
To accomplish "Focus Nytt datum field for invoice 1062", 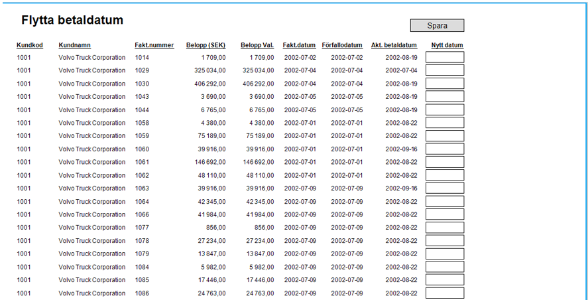I will (445, 175).
